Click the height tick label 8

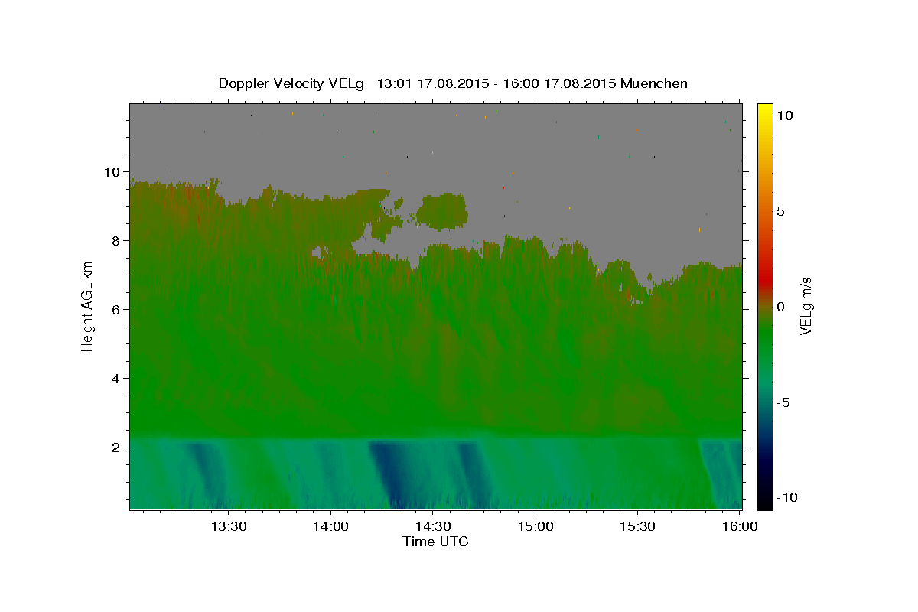pos(118,240)
